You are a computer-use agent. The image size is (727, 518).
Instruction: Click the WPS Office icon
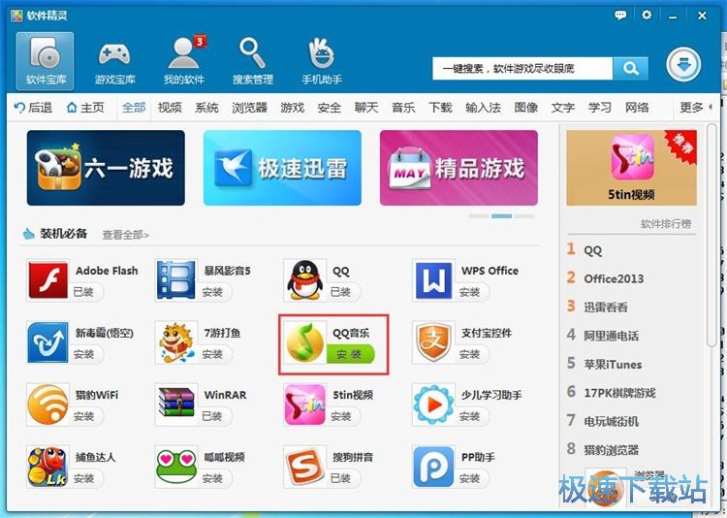point(433,280)
